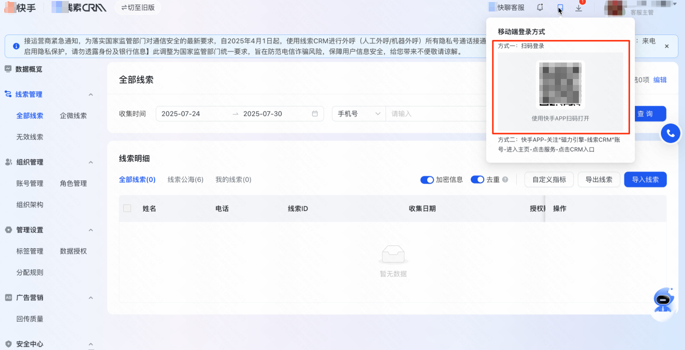Switch to 我的线索(0) tab

point(233,179)
